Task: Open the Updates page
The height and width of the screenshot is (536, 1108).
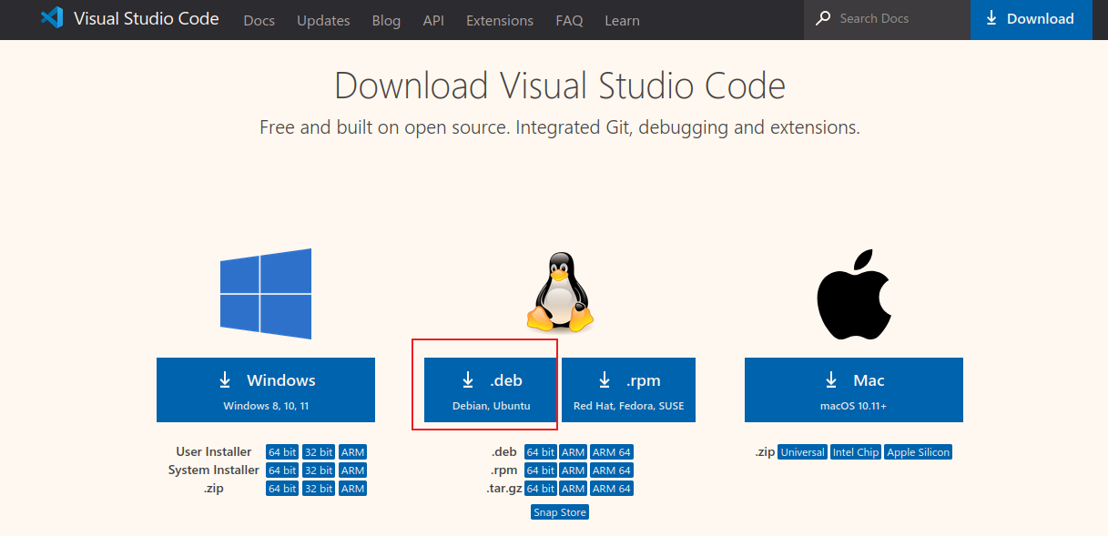Action: click(323, 20)
